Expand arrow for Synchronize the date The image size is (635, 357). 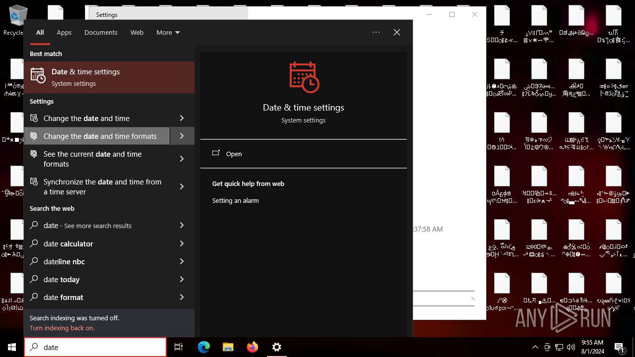(182, 186)
